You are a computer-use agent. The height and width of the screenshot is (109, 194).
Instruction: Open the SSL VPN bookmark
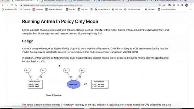[117, 9]
